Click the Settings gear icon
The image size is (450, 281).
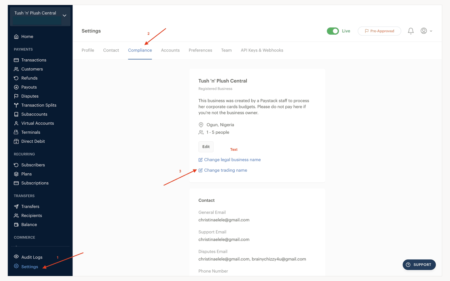pyautogui.click(x=16, y=266)
